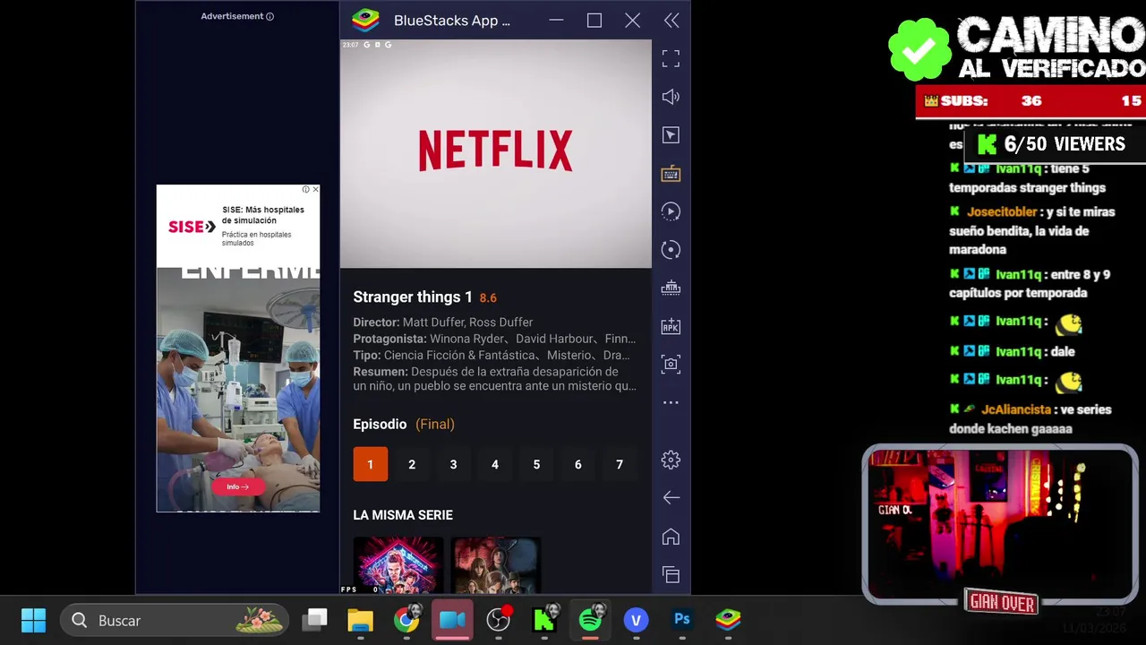Open first poster under La Misma Serie
1146x645 pixels.
tap(398, 564)
